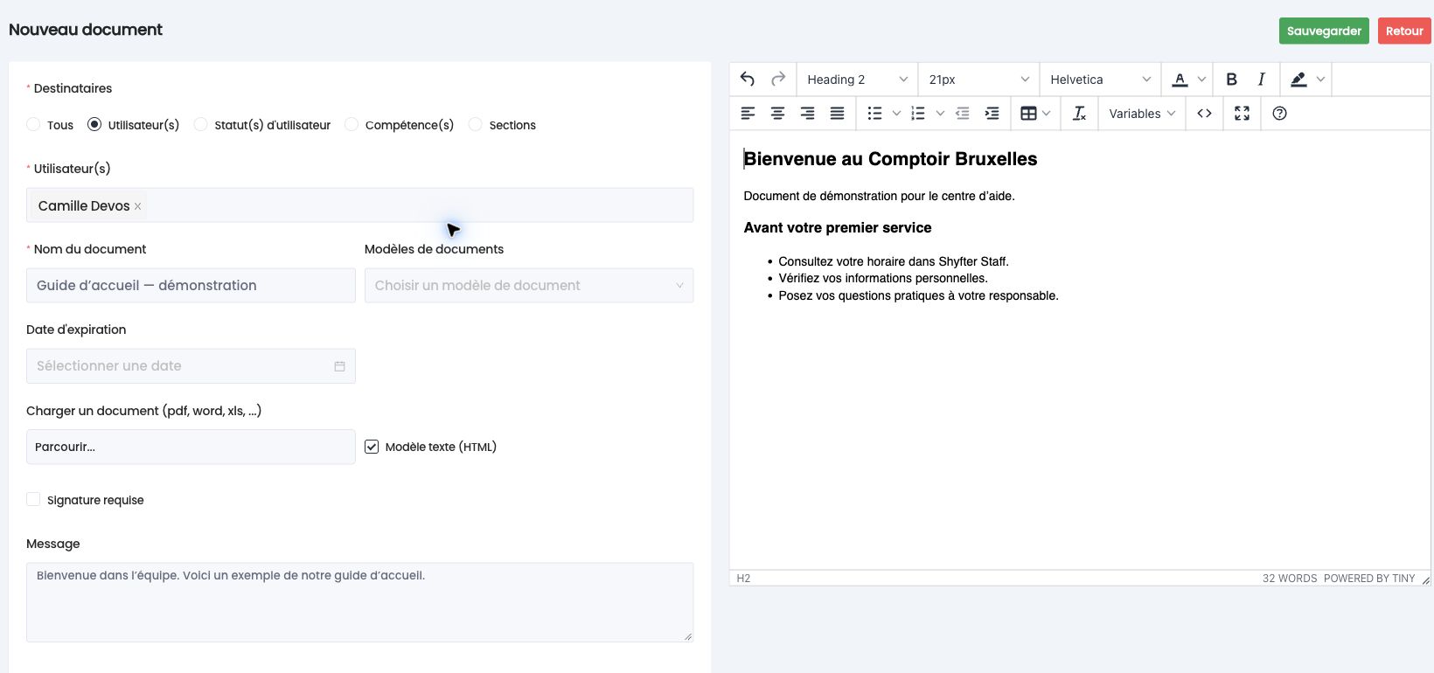
Task: Expand the highlight color picker arrow
Action: coord(1320,80)
